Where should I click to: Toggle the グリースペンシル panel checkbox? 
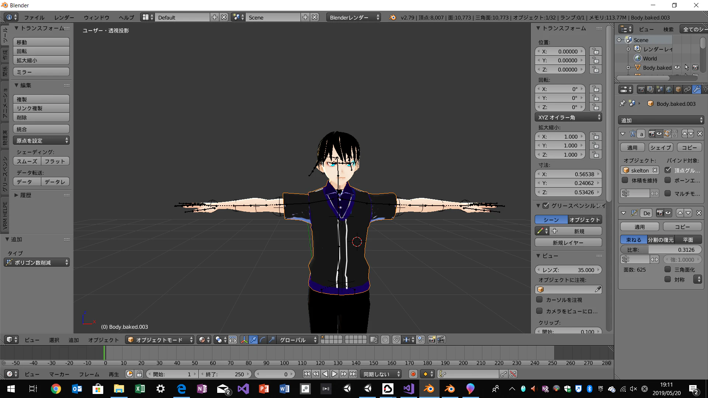pos(546,206)
